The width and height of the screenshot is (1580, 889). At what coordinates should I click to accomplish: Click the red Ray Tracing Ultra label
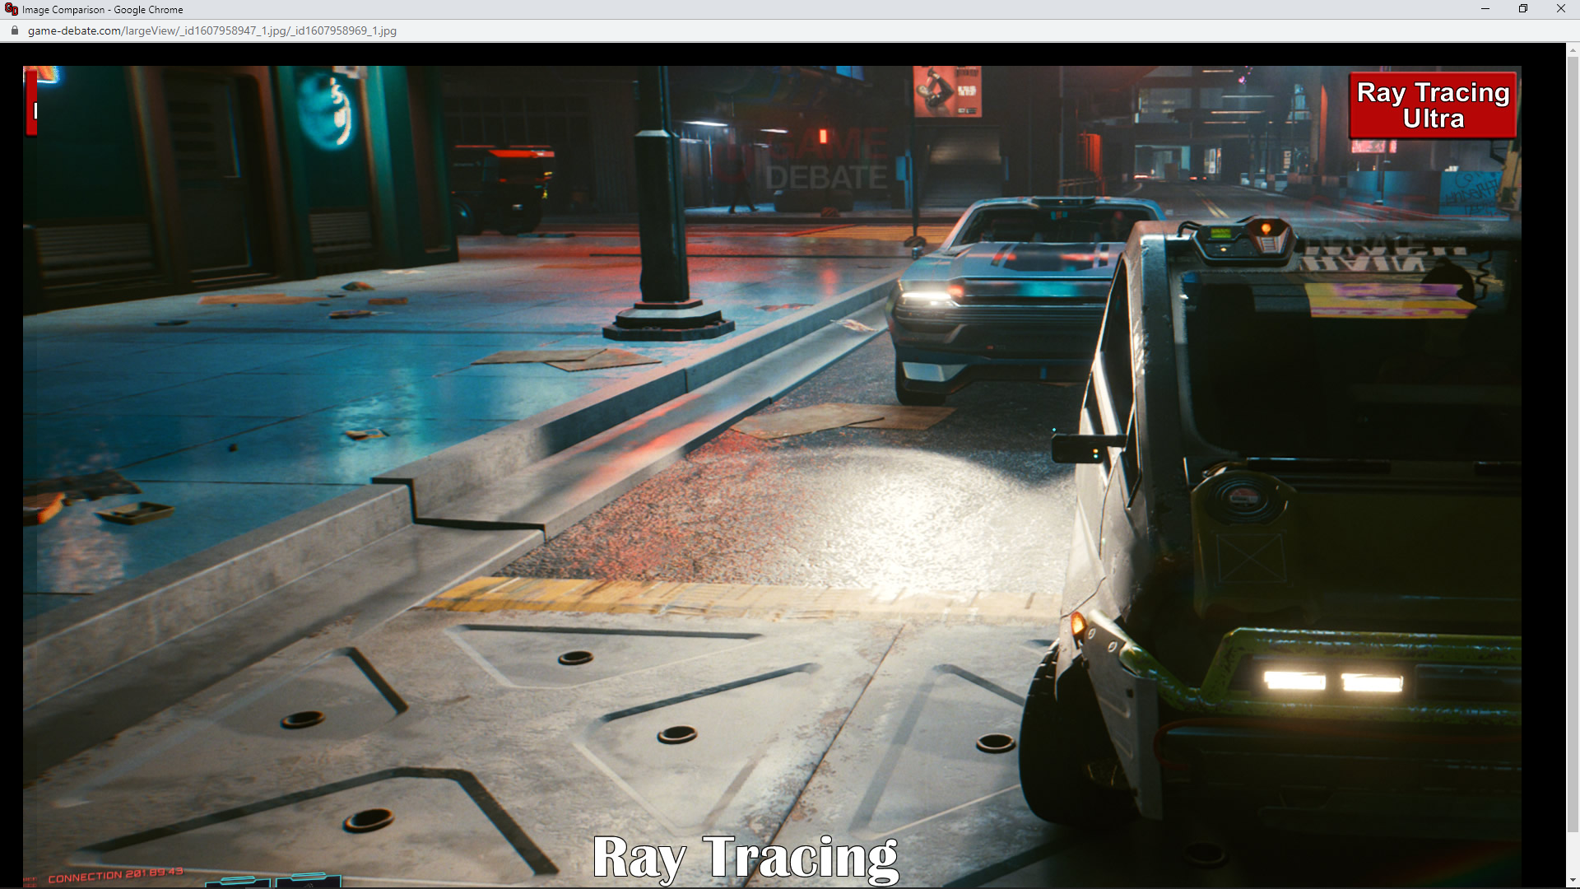click(1432, 105)
